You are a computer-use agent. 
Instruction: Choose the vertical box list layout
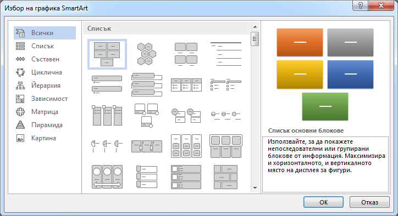147,85
